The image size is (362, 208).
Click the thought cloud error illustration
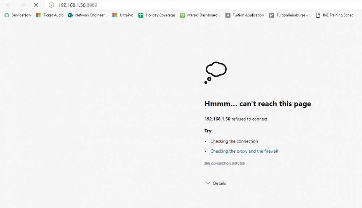pos(215,73)
